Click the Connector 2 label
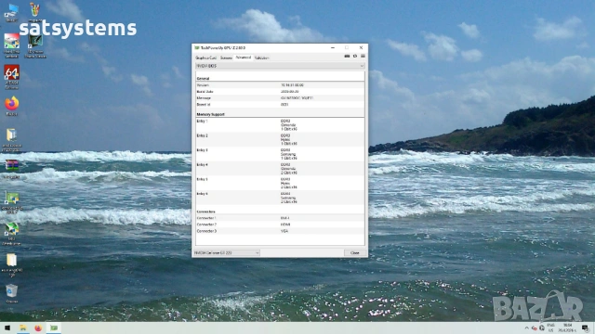The width and height of the screenshot is (595, 334). coord(206,225)
